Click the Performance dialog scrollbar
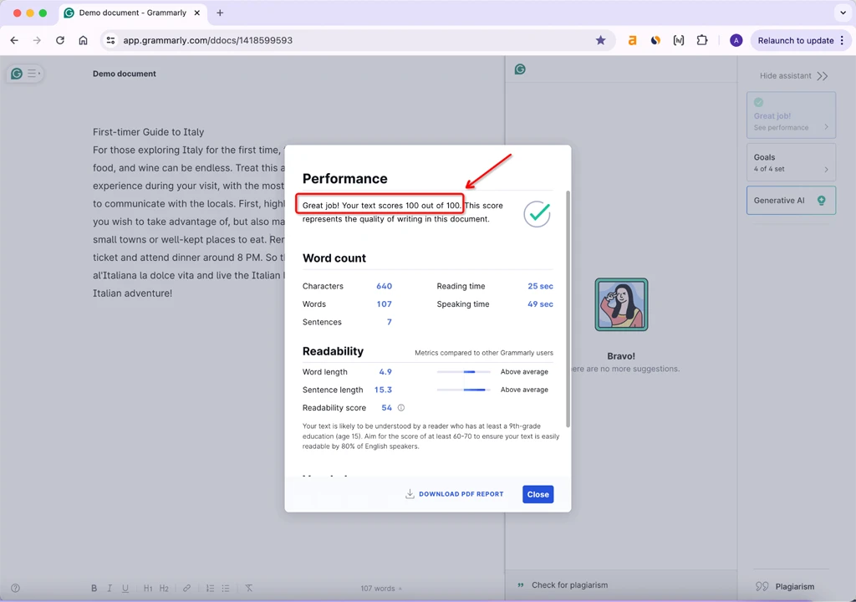 [x=568, y=309]
